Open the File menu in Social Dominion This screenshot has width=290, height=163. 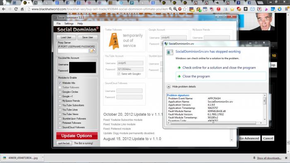click(58, 24)
